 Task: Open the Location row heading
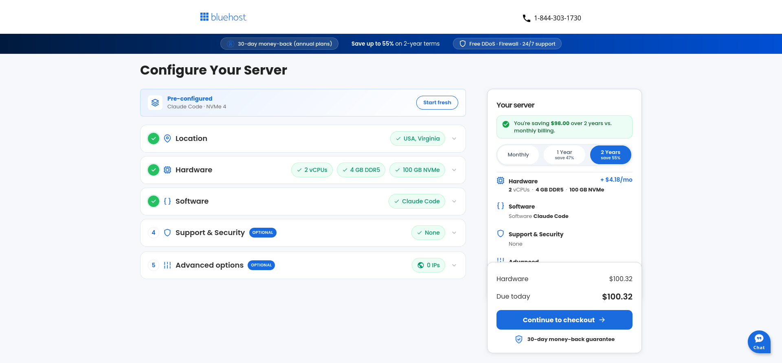pyautogui.click(x=191, y=139)
